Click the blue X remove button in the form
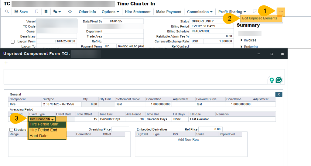Viewport: 311px width, 166px height. [279, 95]
